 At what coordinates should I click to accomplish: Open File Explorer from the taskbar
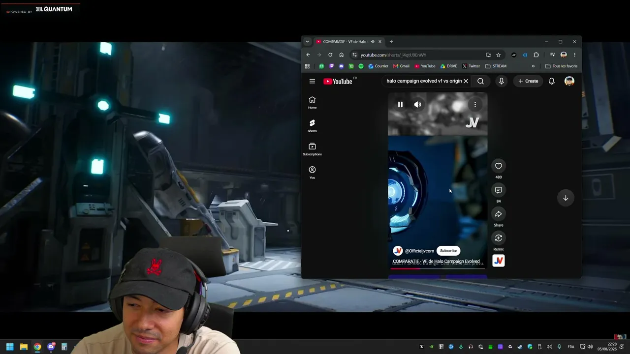(x=24, y=347)
